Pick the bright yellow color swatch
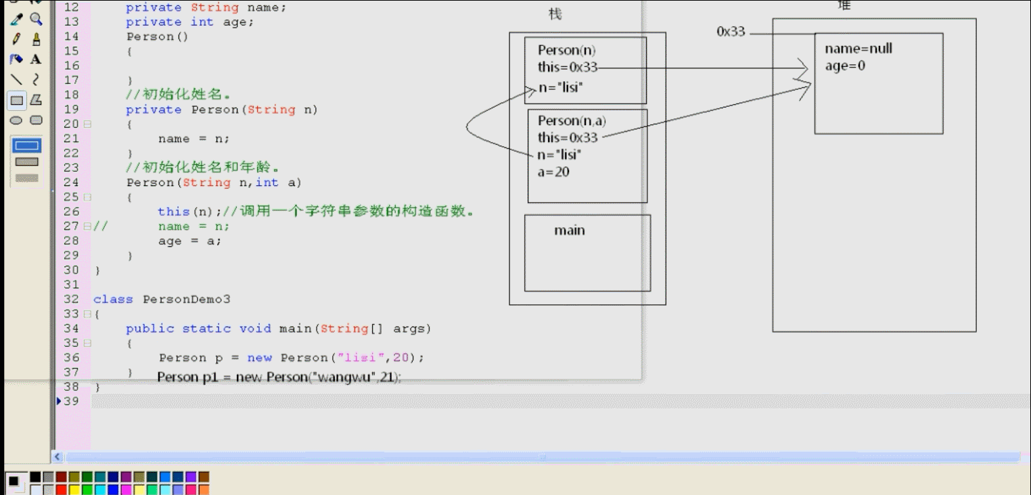 coord(74,490)
